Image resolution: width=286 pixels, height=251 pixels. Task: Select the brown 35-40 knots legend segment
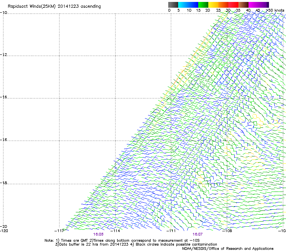(243, 5)
